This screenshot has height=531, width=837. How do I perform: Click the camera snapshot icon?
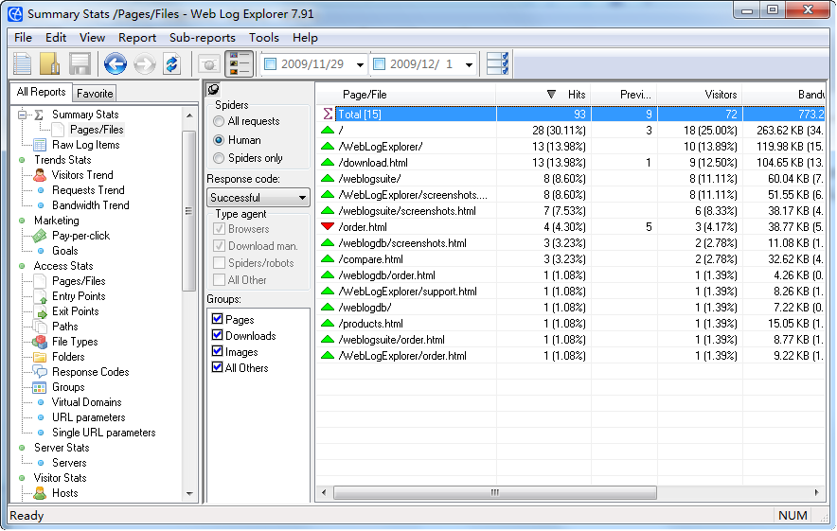208,64
